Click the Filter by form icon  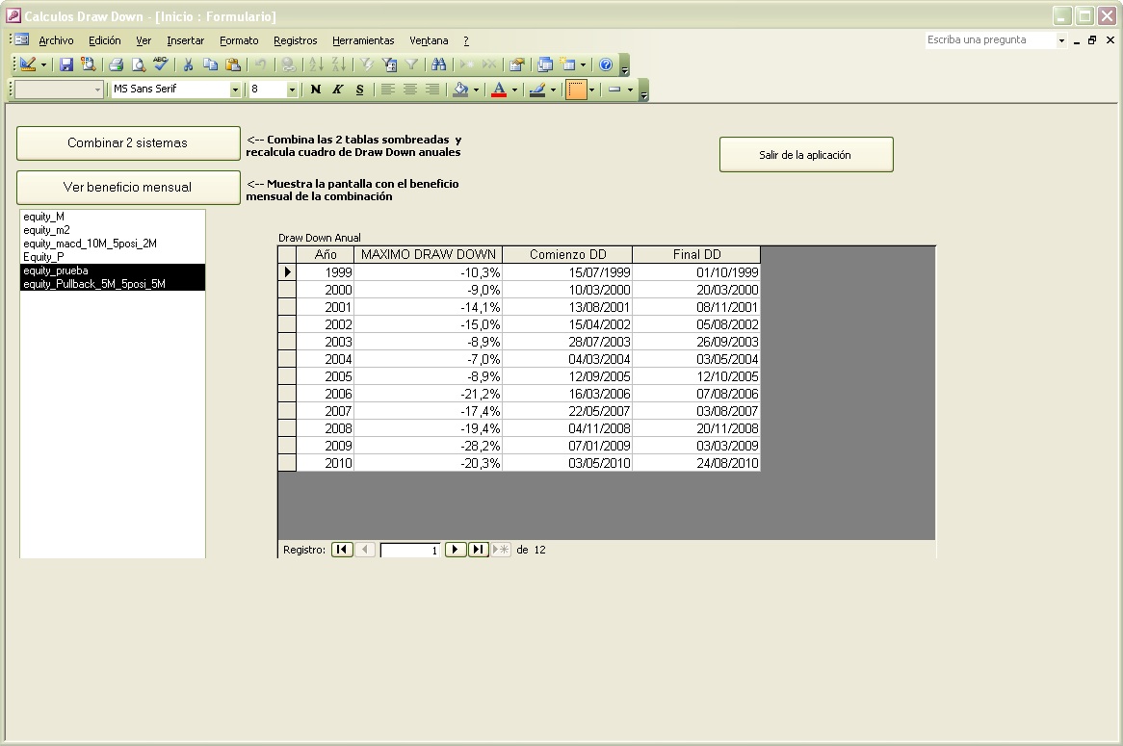pos(389,64)
